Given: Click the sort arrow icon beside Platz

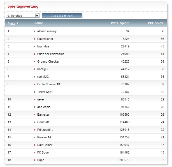Looking at the screenshot, I should (18, 23).
